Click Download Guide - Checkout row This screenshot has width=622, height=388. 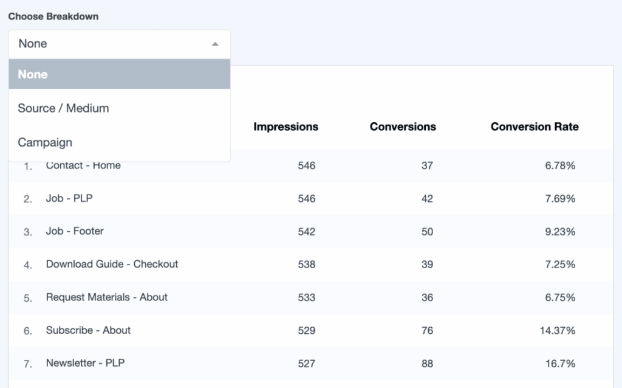pyautogui.click(x=112, y=264)
